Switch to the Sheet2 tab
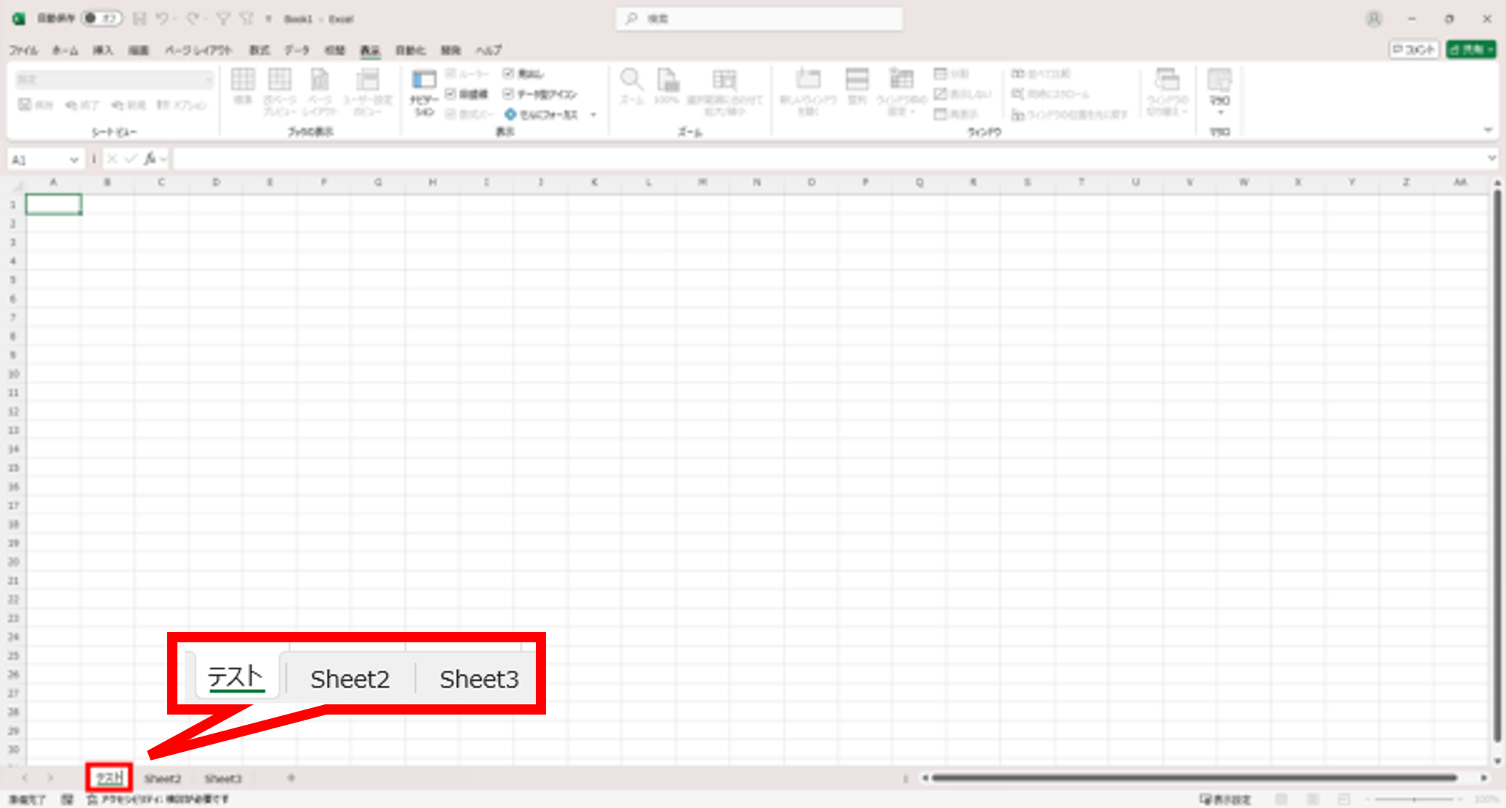Image resolution: width=1506 pixels, height=808 pixels. click(162, 779)
